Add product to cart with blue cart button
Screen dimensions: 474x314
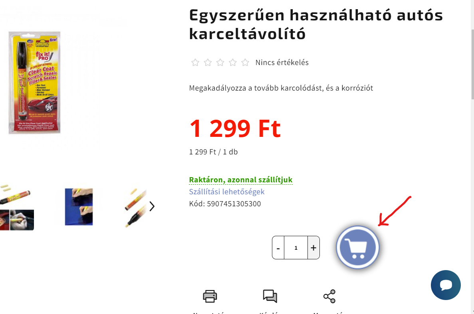(358, 247)
